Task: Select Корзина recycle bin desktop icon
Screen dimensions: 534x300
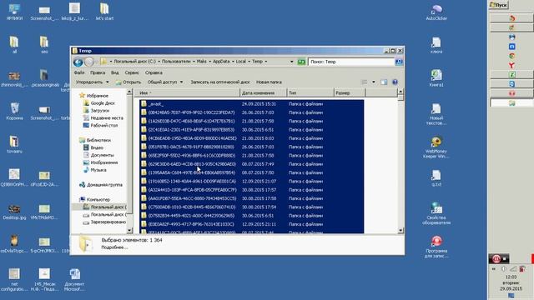Action: (x=15, y=112)
